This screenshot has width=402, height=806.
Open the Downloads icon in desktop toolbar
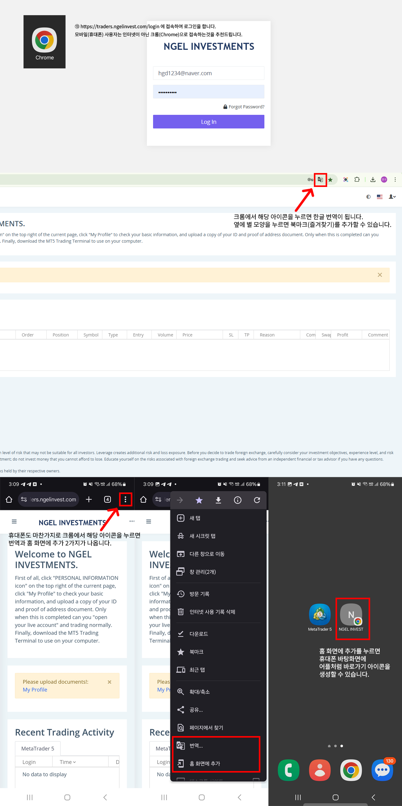pyautogui.click(x=373, y=180)
